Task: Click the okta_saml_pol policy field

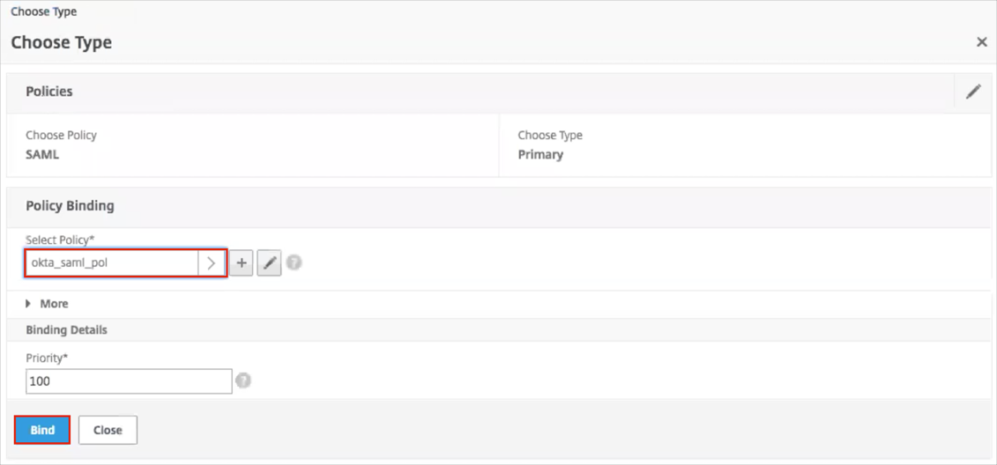Action: 112,262
